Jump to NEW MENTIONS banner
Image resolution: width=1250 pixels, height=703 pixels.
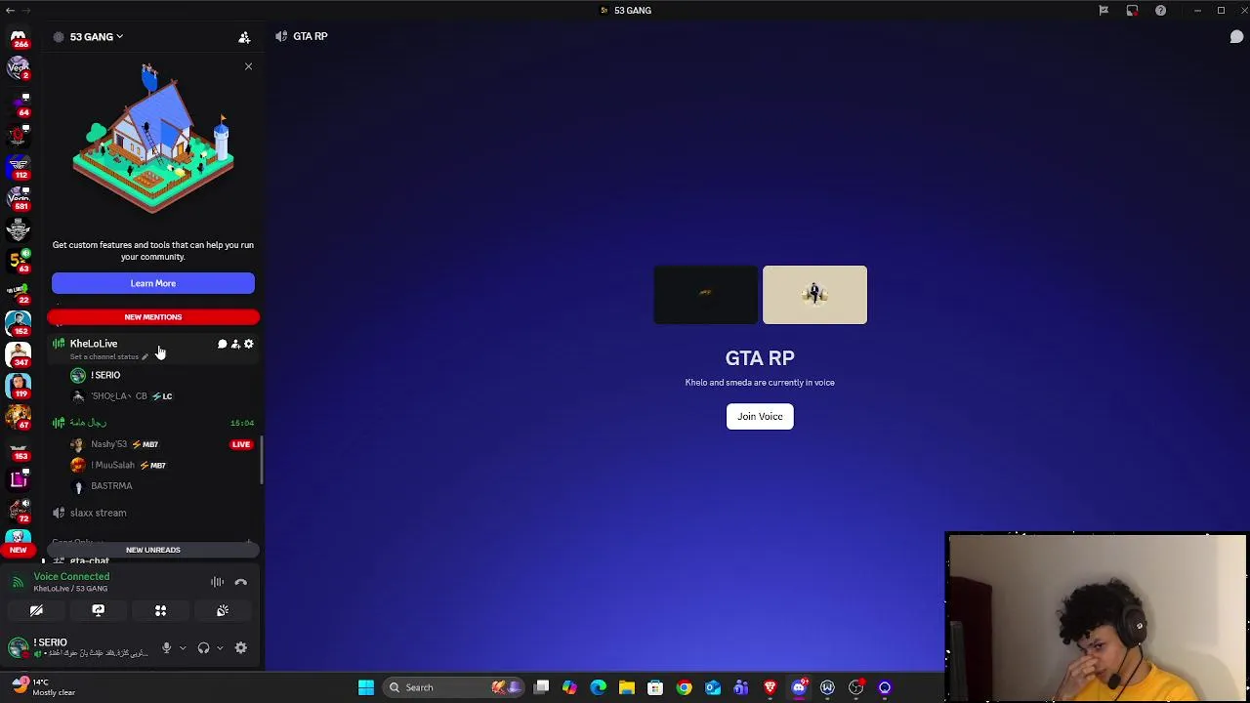(x=153, y=316)
